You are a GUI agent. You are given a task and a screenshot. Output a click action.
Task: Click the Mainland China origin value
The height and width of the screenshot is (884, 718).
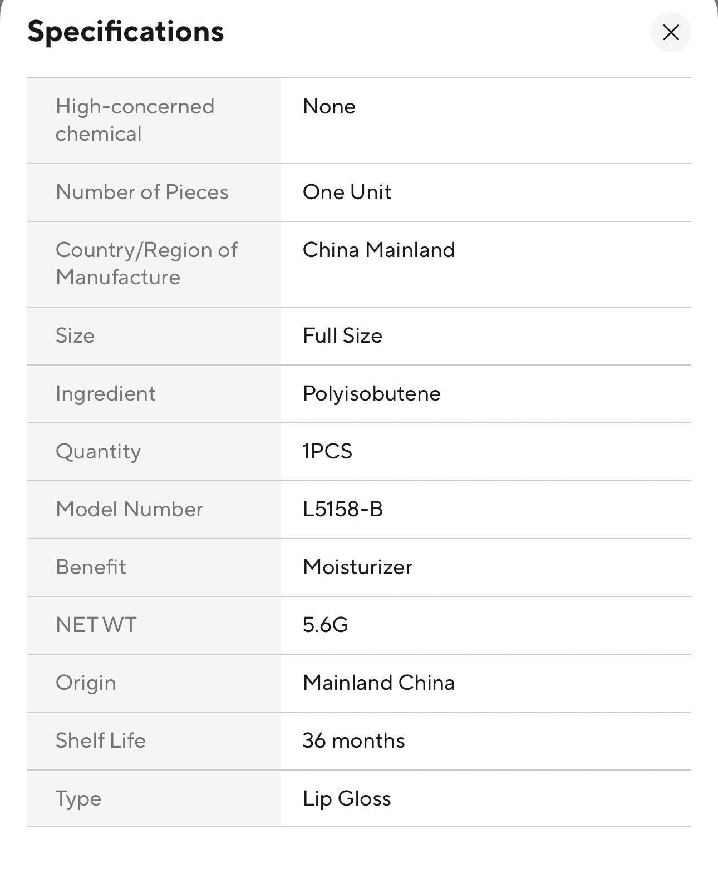[378, 683]
